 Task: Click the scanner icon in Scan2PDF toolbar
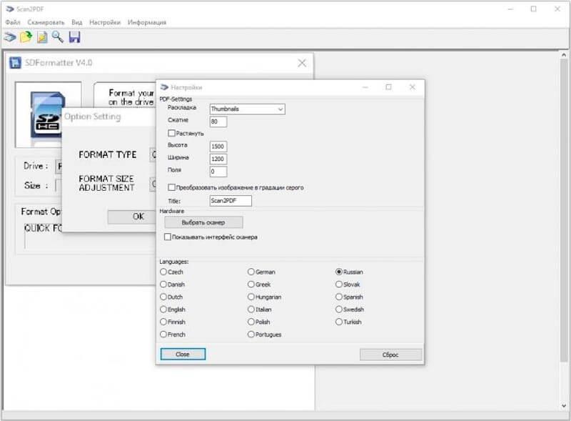(10, 37)
